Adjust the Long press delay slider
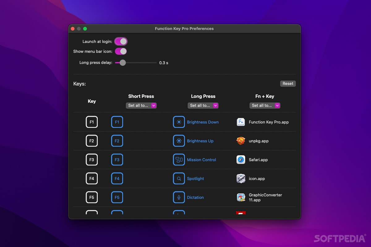This screenshot has height=247, width=371. tap(122, 63)
